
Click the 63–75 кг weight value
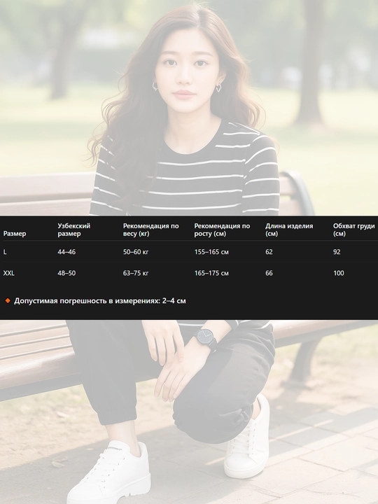pos(136,273)
